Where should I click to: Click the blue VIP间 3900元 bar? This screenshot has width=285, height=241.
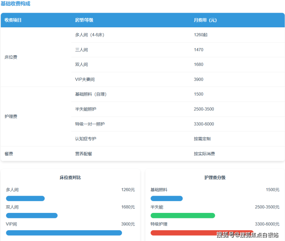click(64, 233)
